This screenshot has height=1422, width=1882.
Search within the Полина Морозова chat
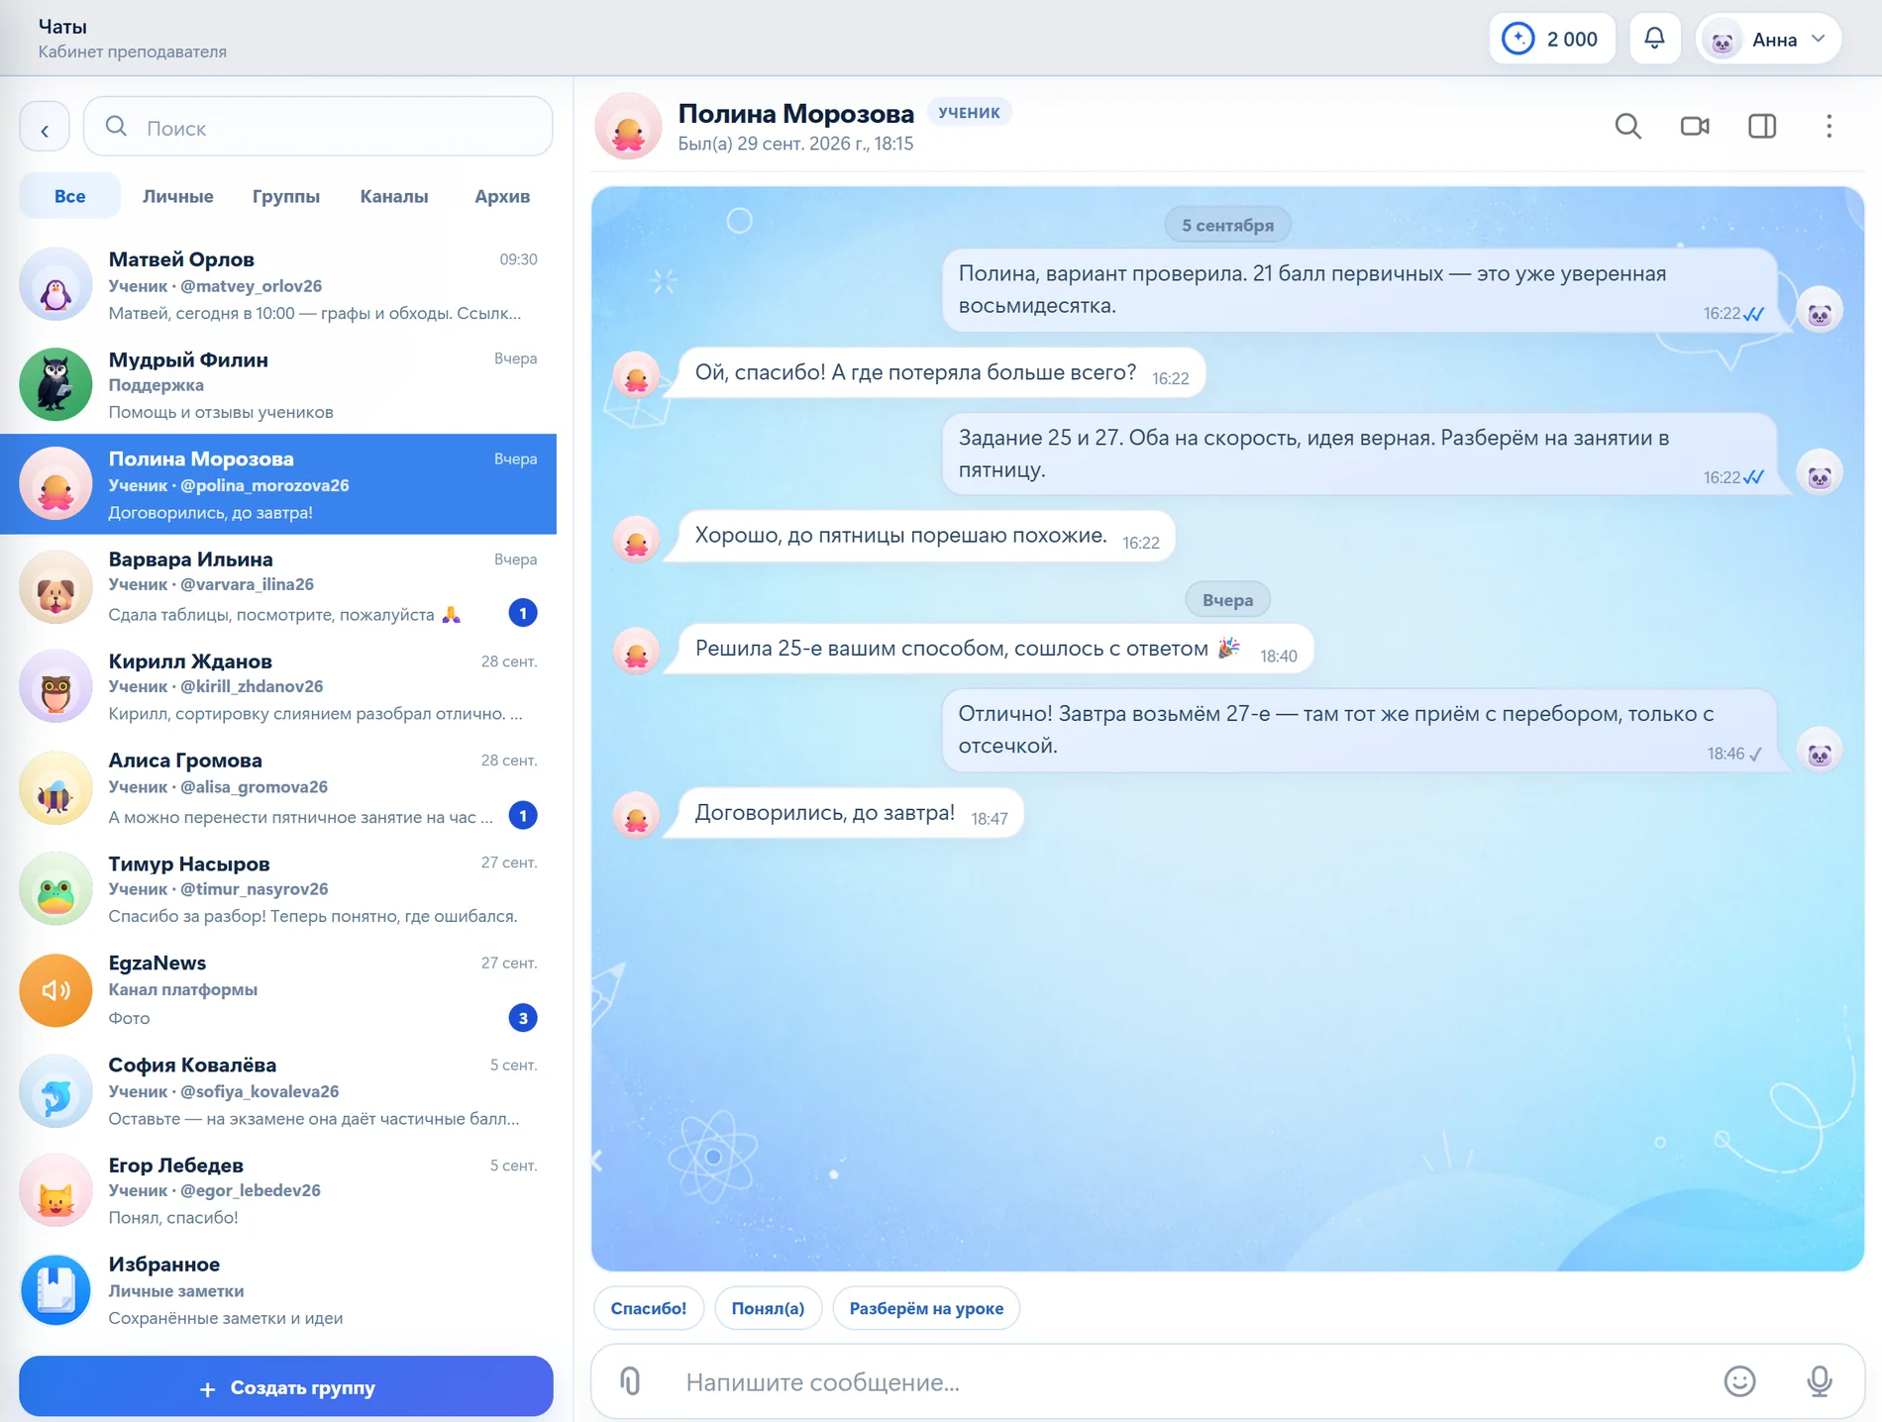coord(1627,127)
